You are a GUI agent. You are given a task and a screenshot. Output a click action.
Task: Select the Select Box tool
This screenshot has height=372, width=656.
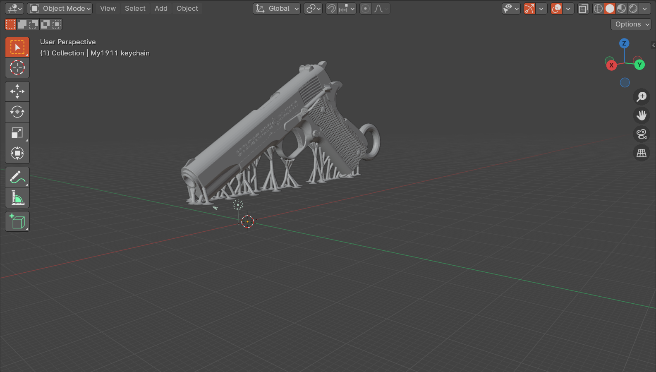point(17,47)
